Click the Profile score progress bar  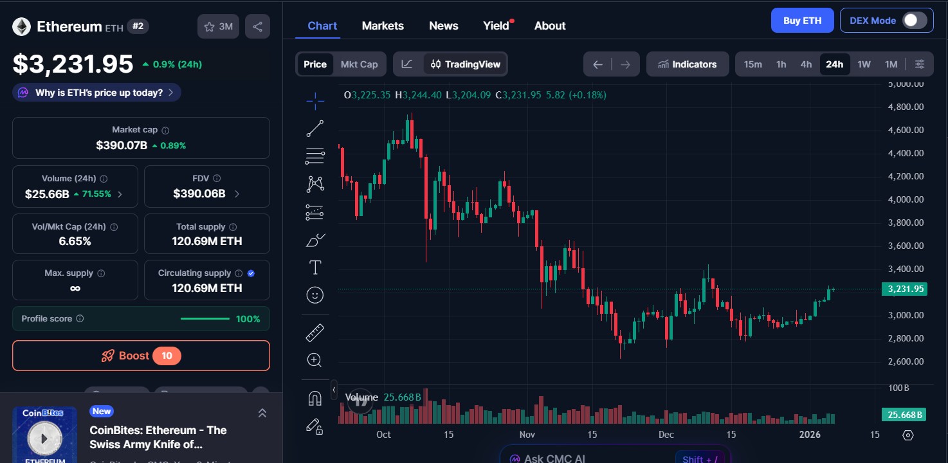[x=205, y=318]
